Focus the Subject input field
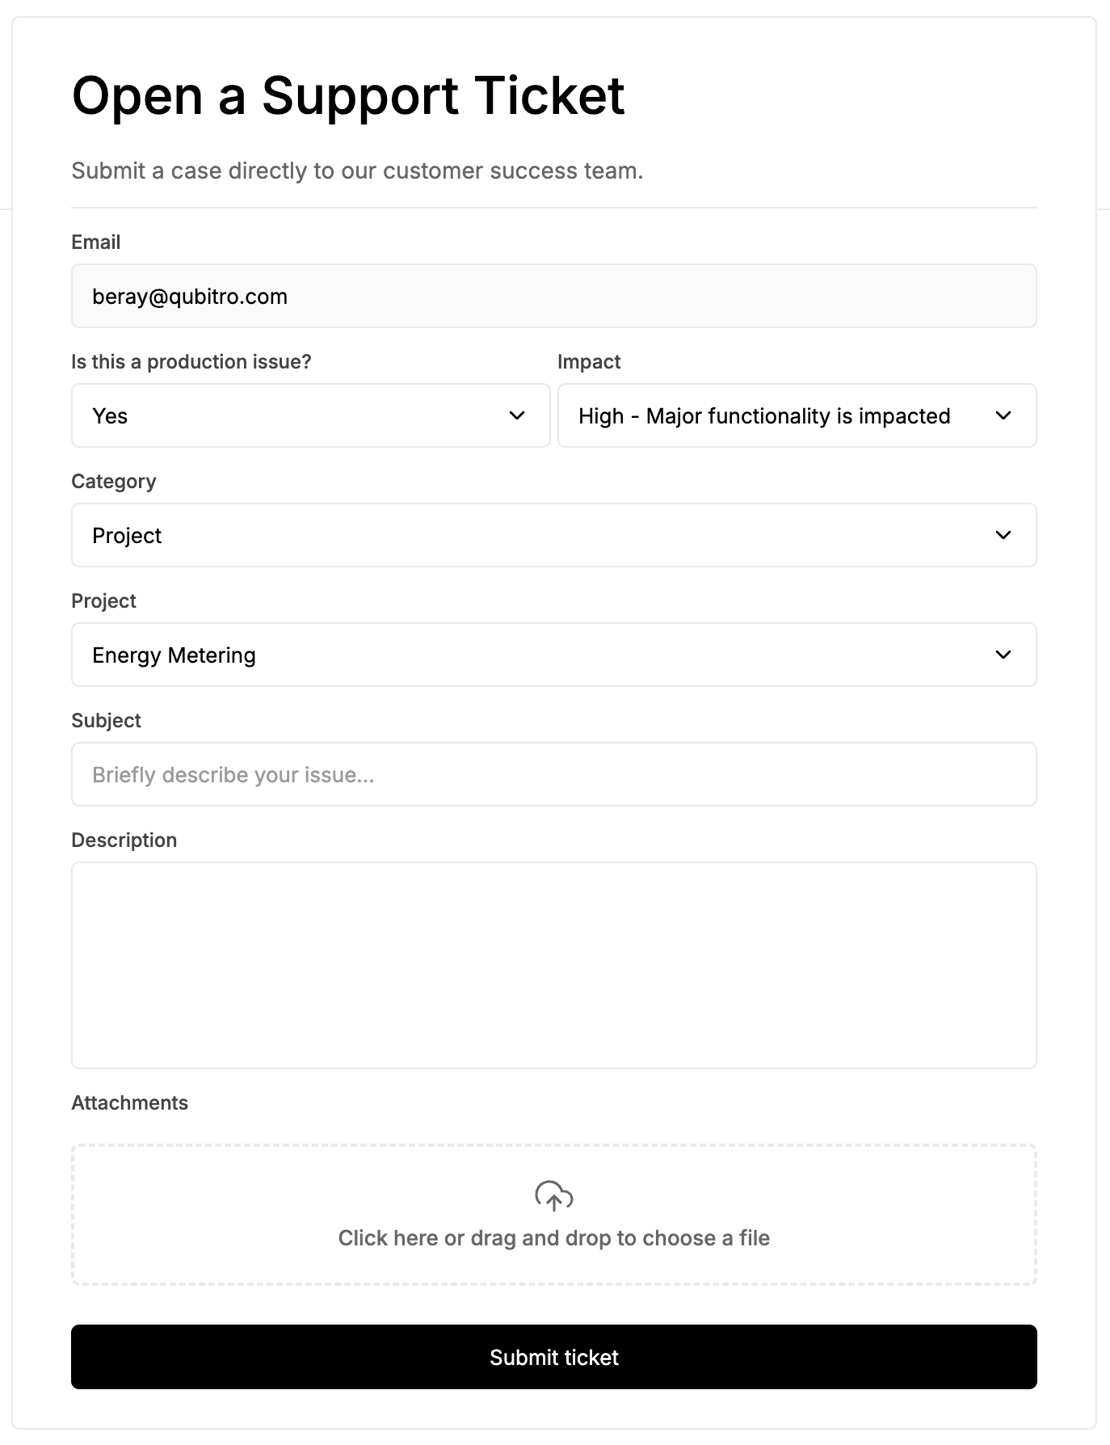The height and width of the screenshot is (1445, 1110). click(x=554, y=774)
